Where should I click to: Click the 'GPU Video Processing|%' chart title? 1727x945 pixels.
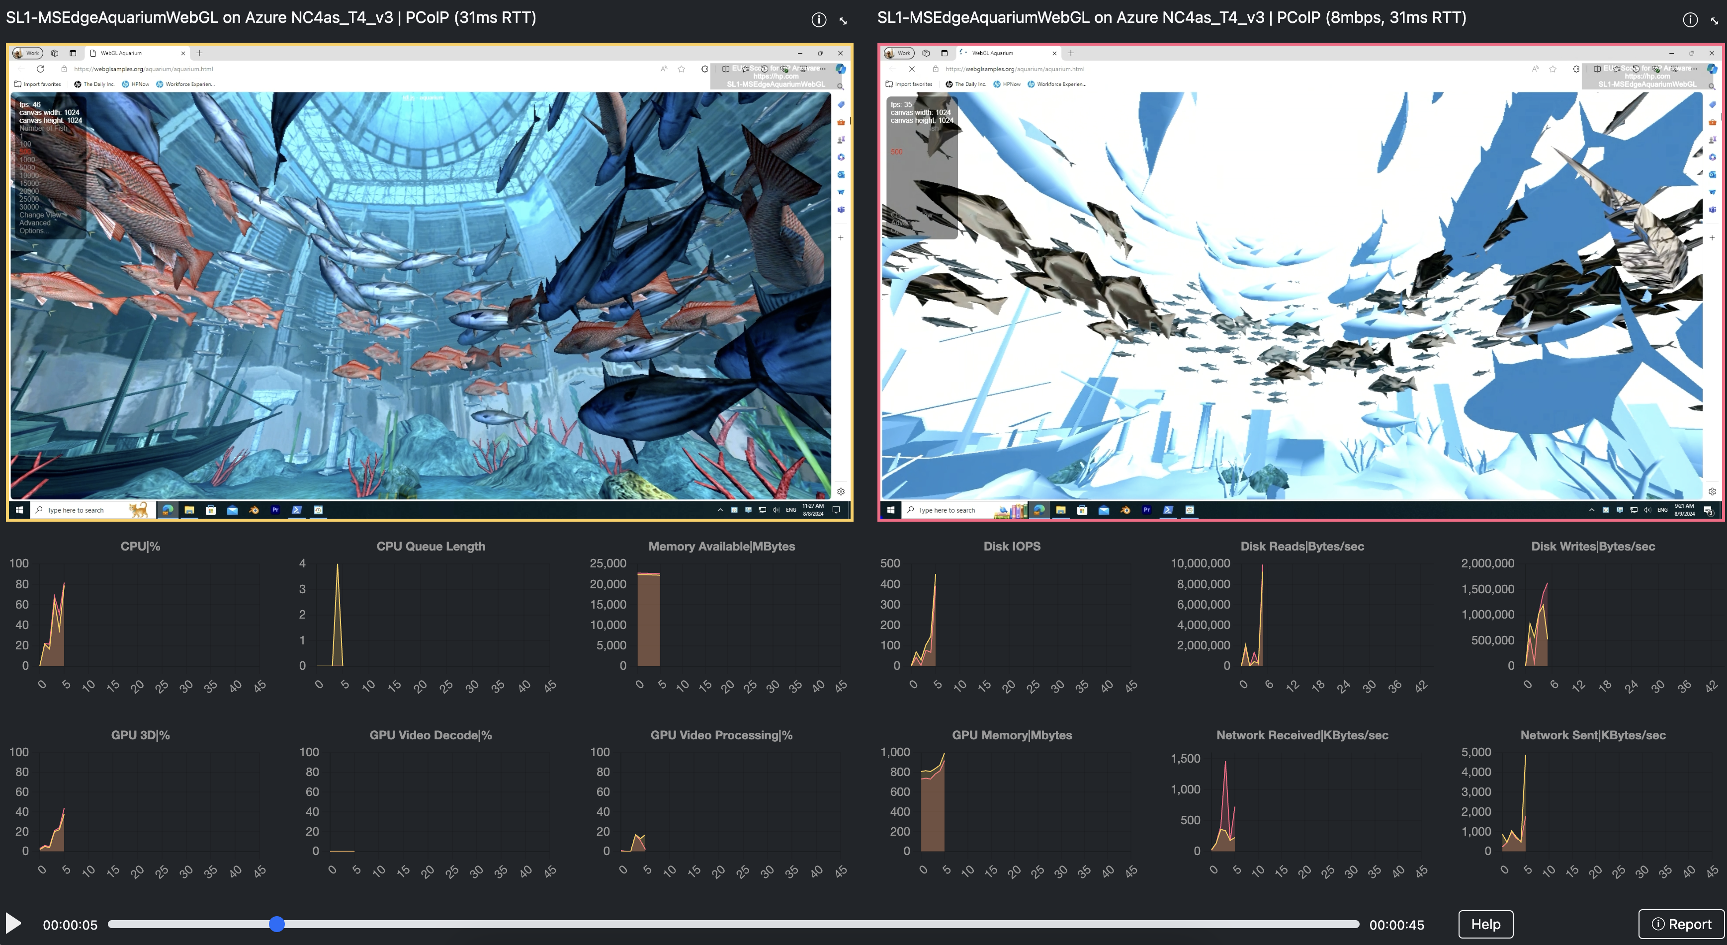[x=721, y=735]
